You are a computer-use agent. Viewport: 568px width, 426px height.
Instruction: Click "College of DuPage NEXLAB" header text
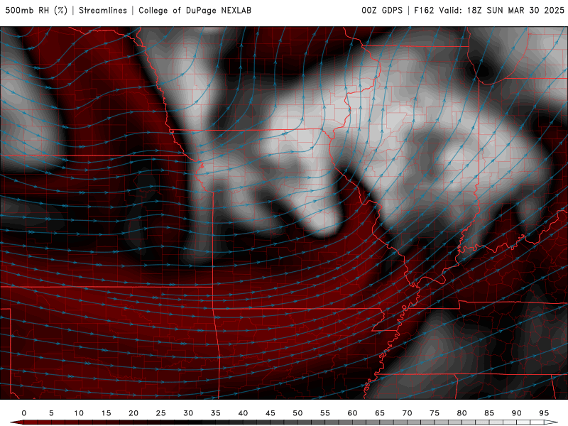point(195,10)
